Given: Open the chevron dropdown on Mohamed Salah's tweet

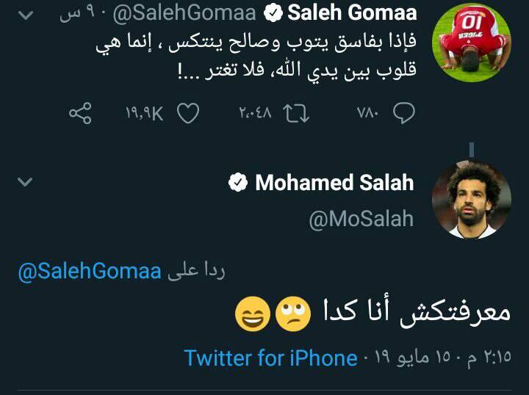Looking at the screenshot, I should pyautogui.click(x=25, y=182).
